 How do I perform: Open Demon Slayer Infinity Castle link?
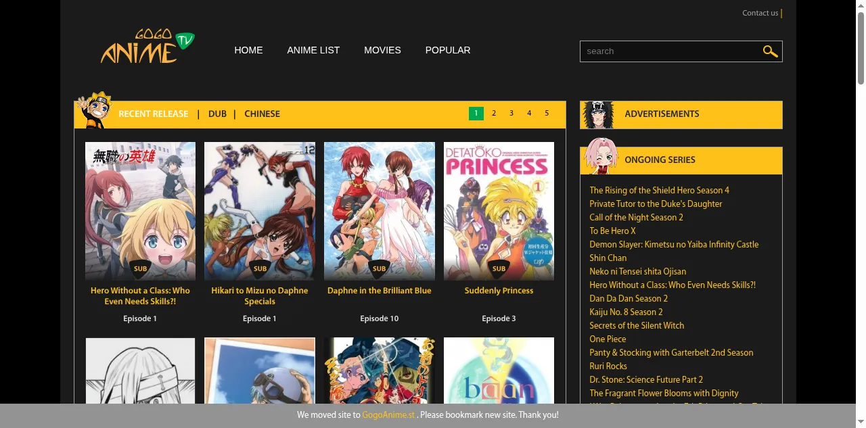(674, 245)
